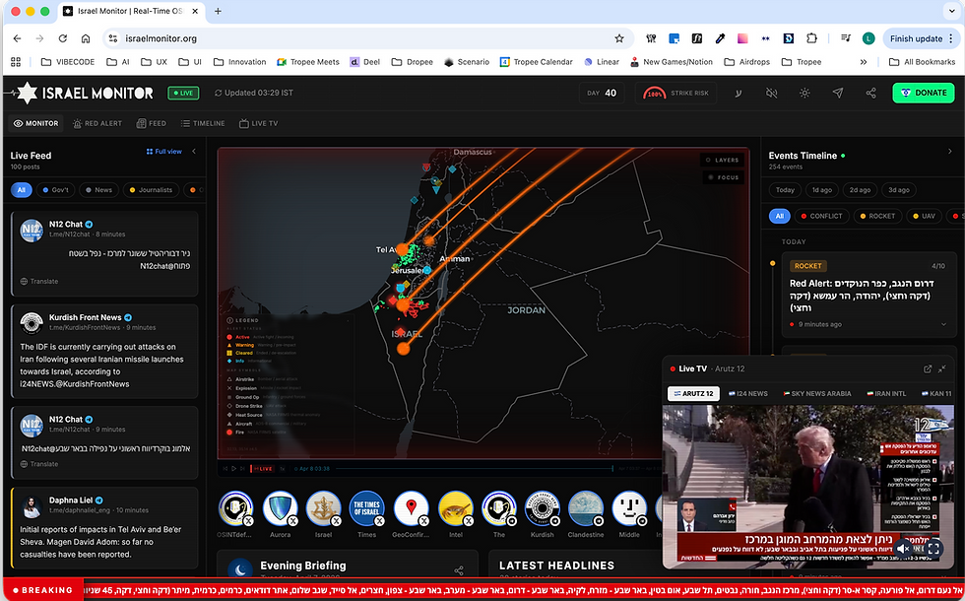Translate the Be'er Sheva N12 Chat post

[39, 464]
